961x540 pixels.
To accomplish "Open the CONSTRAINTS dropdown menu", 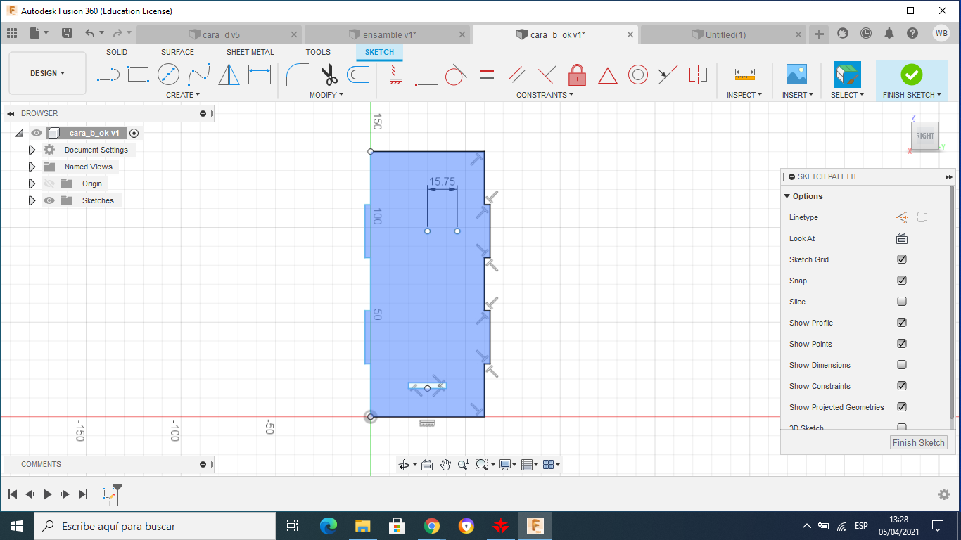I will pyautogui.click(x=545, y=95).
